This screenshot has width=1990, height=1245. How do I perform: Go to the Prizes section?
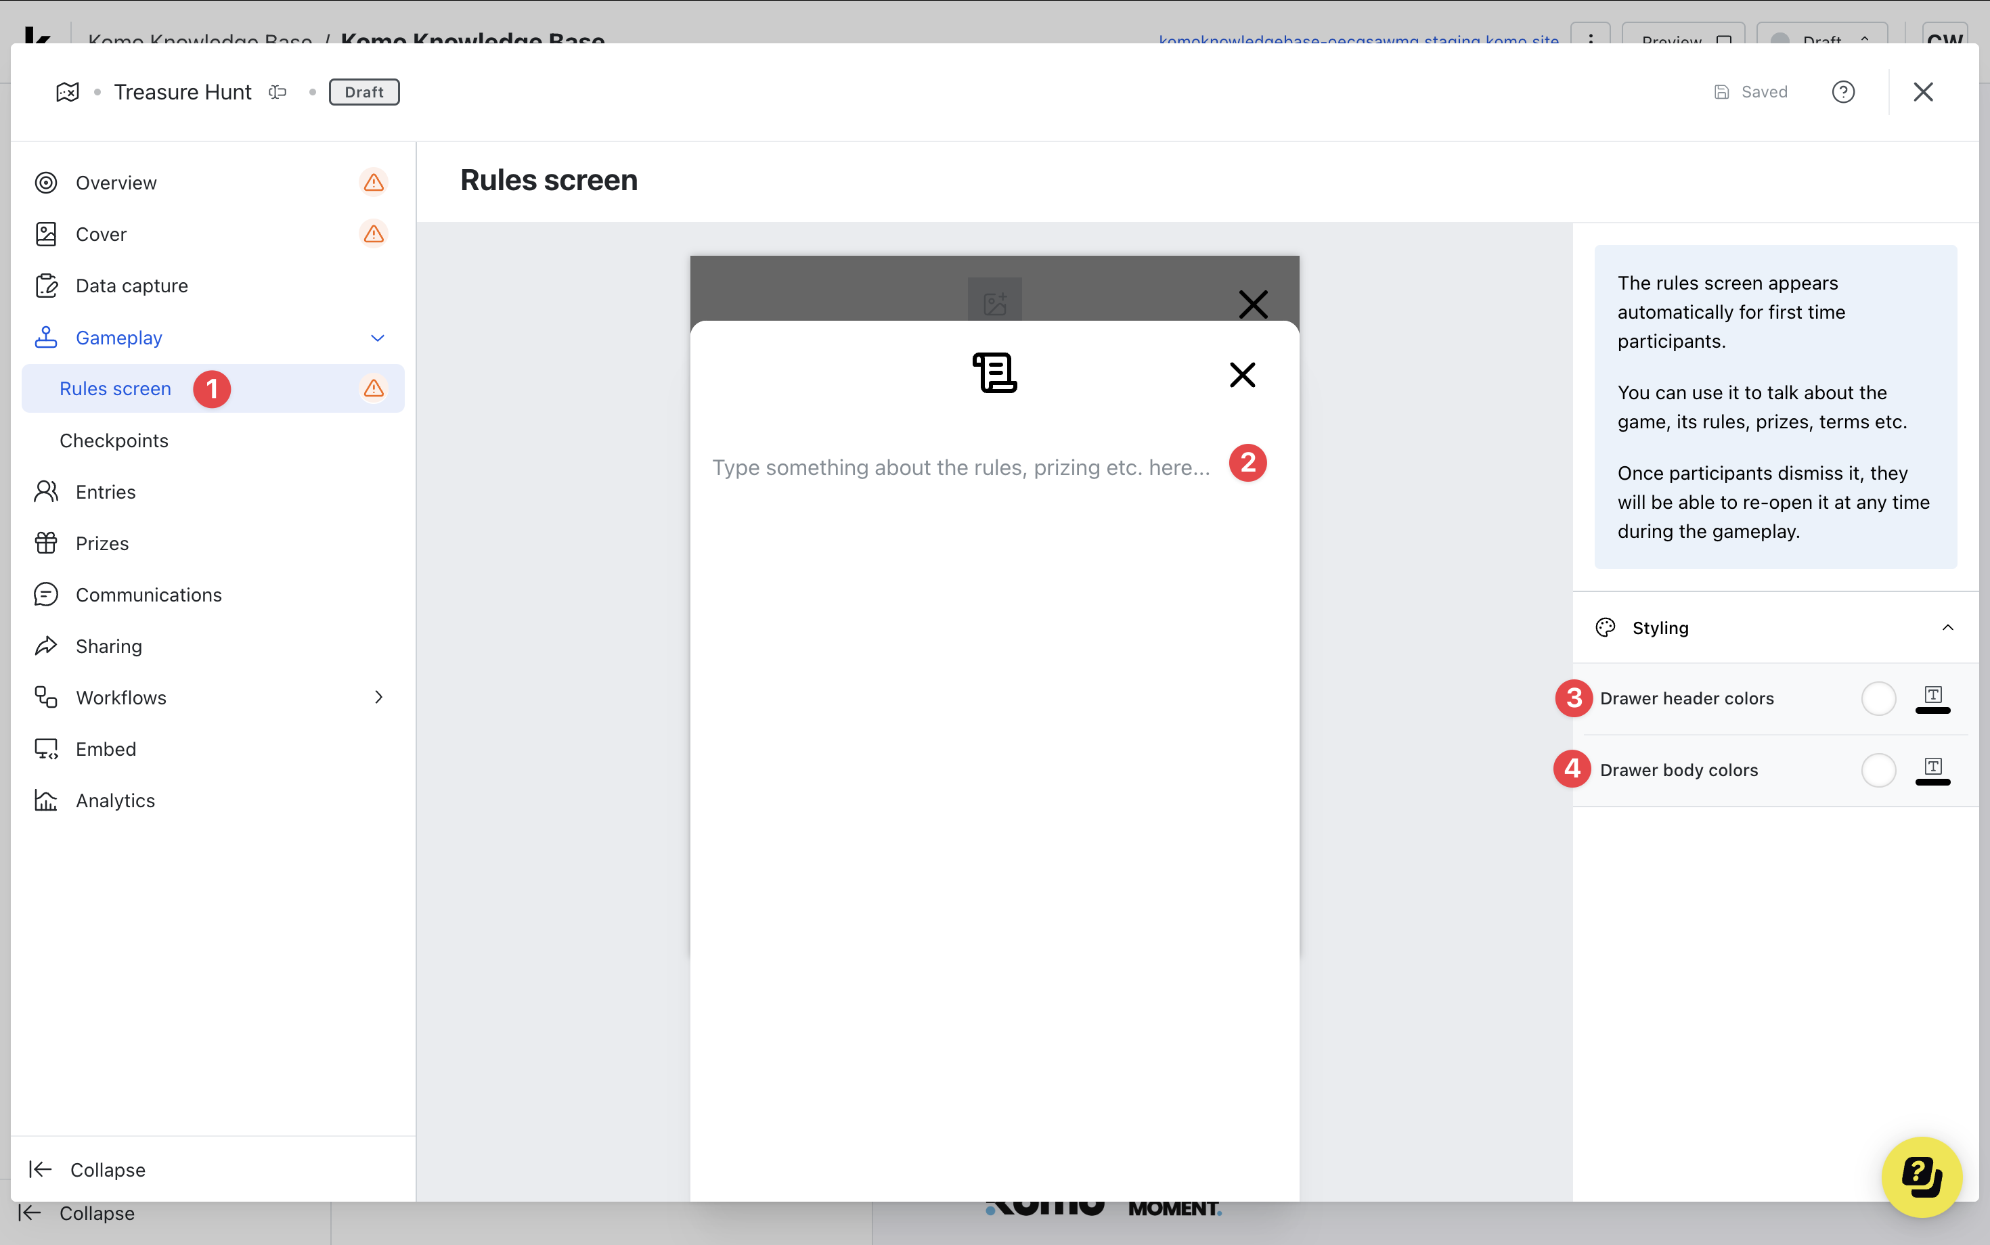click(x=102, y=543)
